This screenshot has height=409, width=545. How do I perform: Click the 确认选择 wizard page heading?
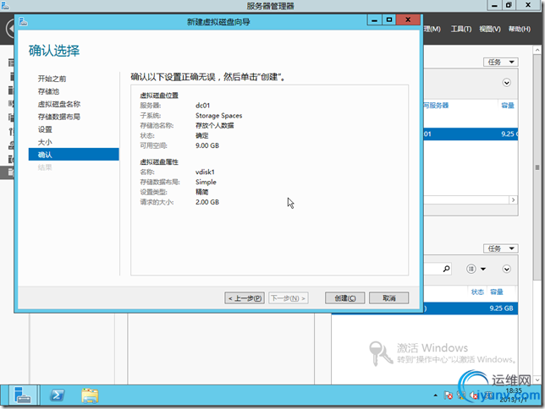click(x=54, y=51)
